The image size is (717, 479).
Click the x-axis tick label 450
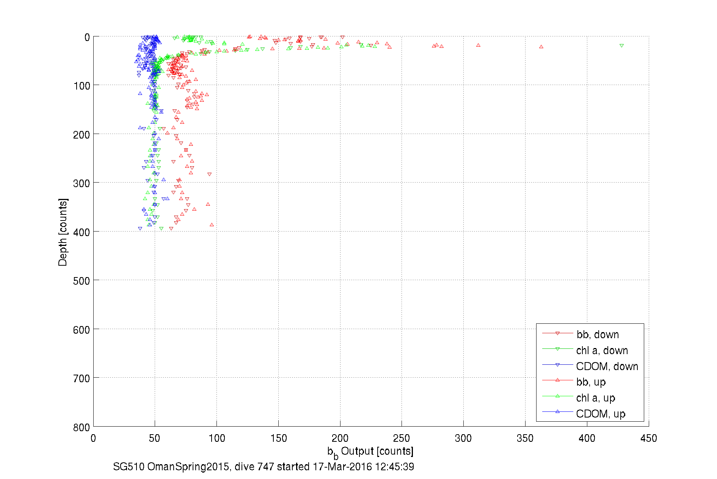click(x=649, y=438)
